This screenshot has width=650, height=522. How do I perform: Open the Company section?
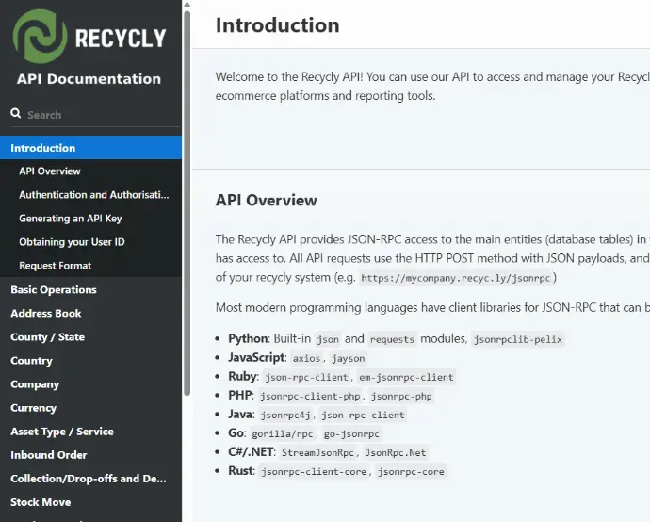(35, 384)
